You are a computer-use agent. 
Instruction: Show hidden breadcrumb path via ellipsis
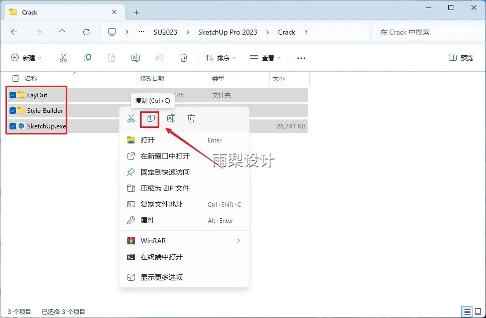(142, 32)
